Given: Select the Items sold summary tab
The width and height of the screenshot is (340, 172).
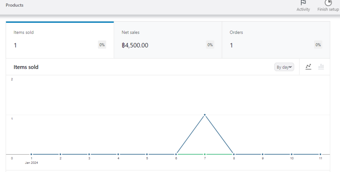Looking at the screenshot, I should click(x=60, y=40).
